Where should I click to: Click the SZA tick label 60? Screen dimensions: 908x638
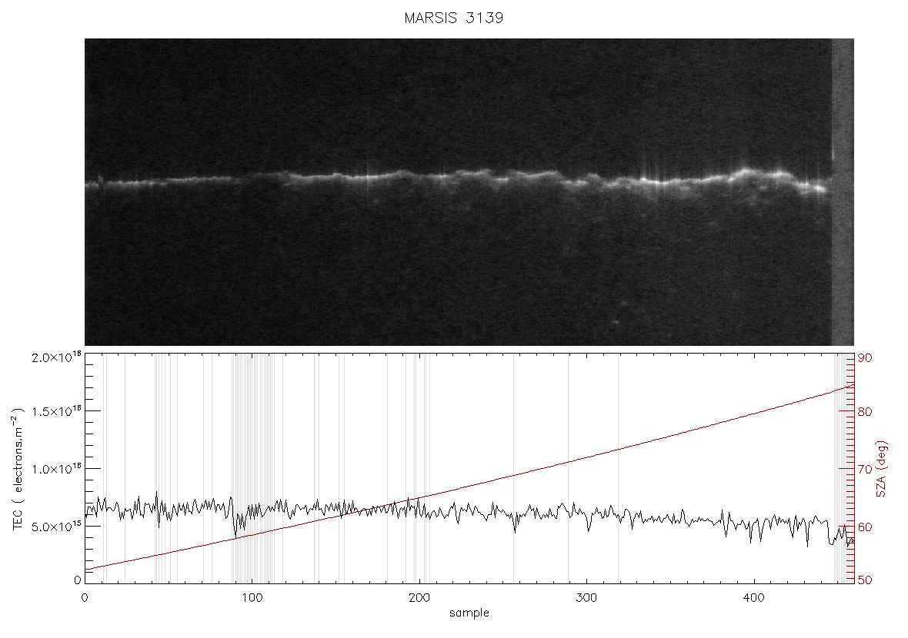865,527
